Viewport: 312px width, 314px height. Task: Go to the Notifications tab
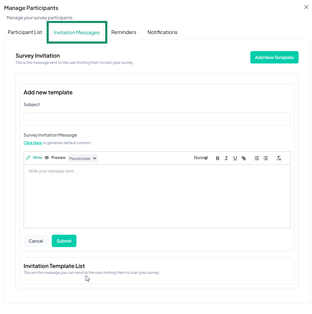pyautogui.click(x=163, y=32)
